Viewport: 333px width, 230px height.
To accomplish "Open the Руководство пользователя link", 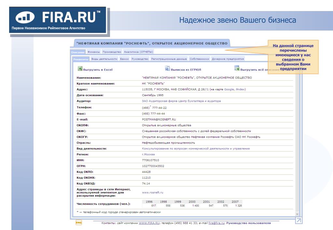I will tap(248, 223).
